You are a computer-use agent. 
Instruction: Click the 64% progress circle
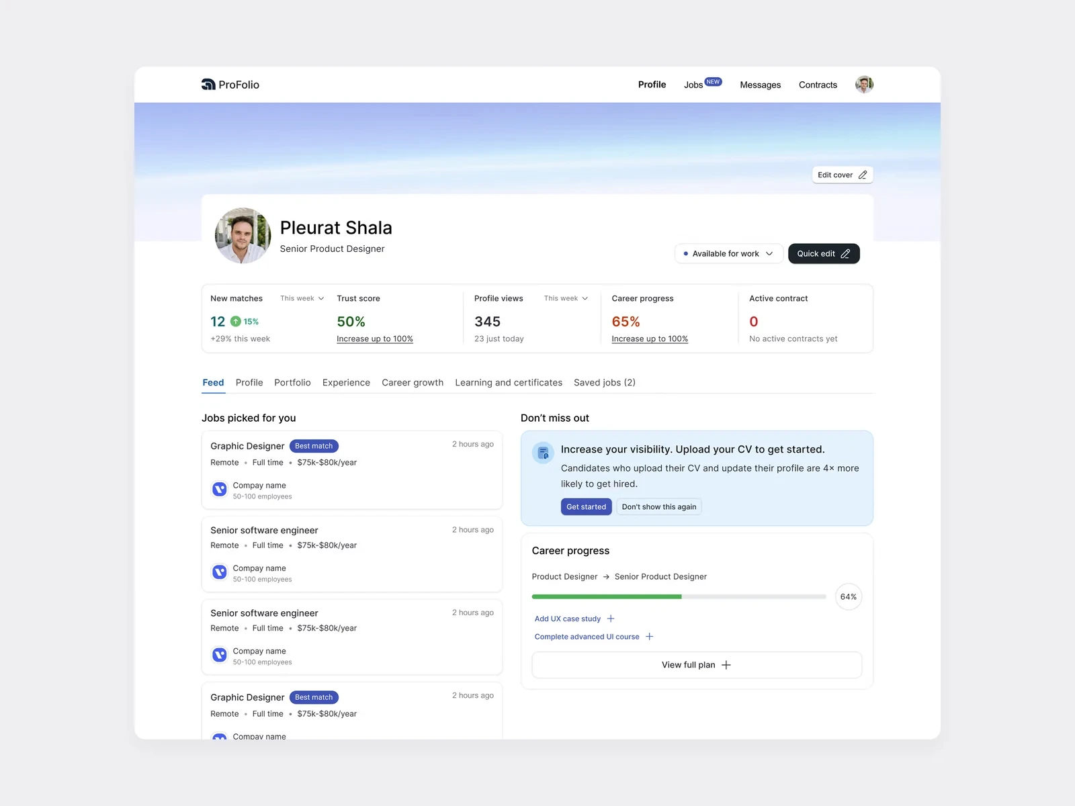pos(849,596)
